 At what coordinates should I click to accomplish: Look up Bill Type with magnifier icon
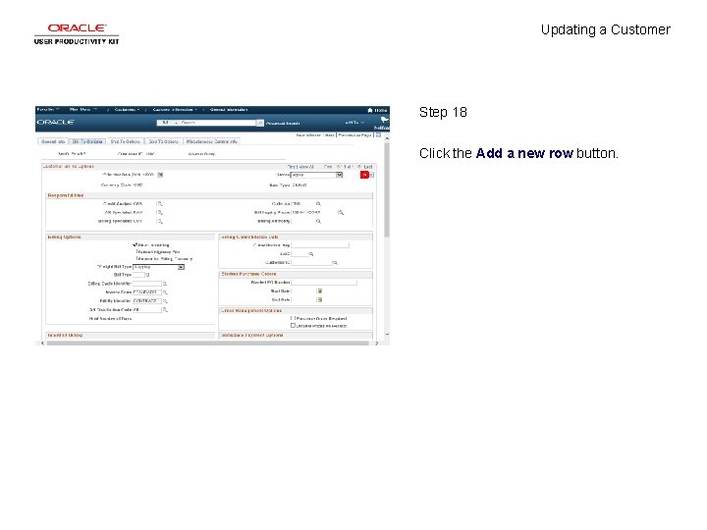[147, 275]
